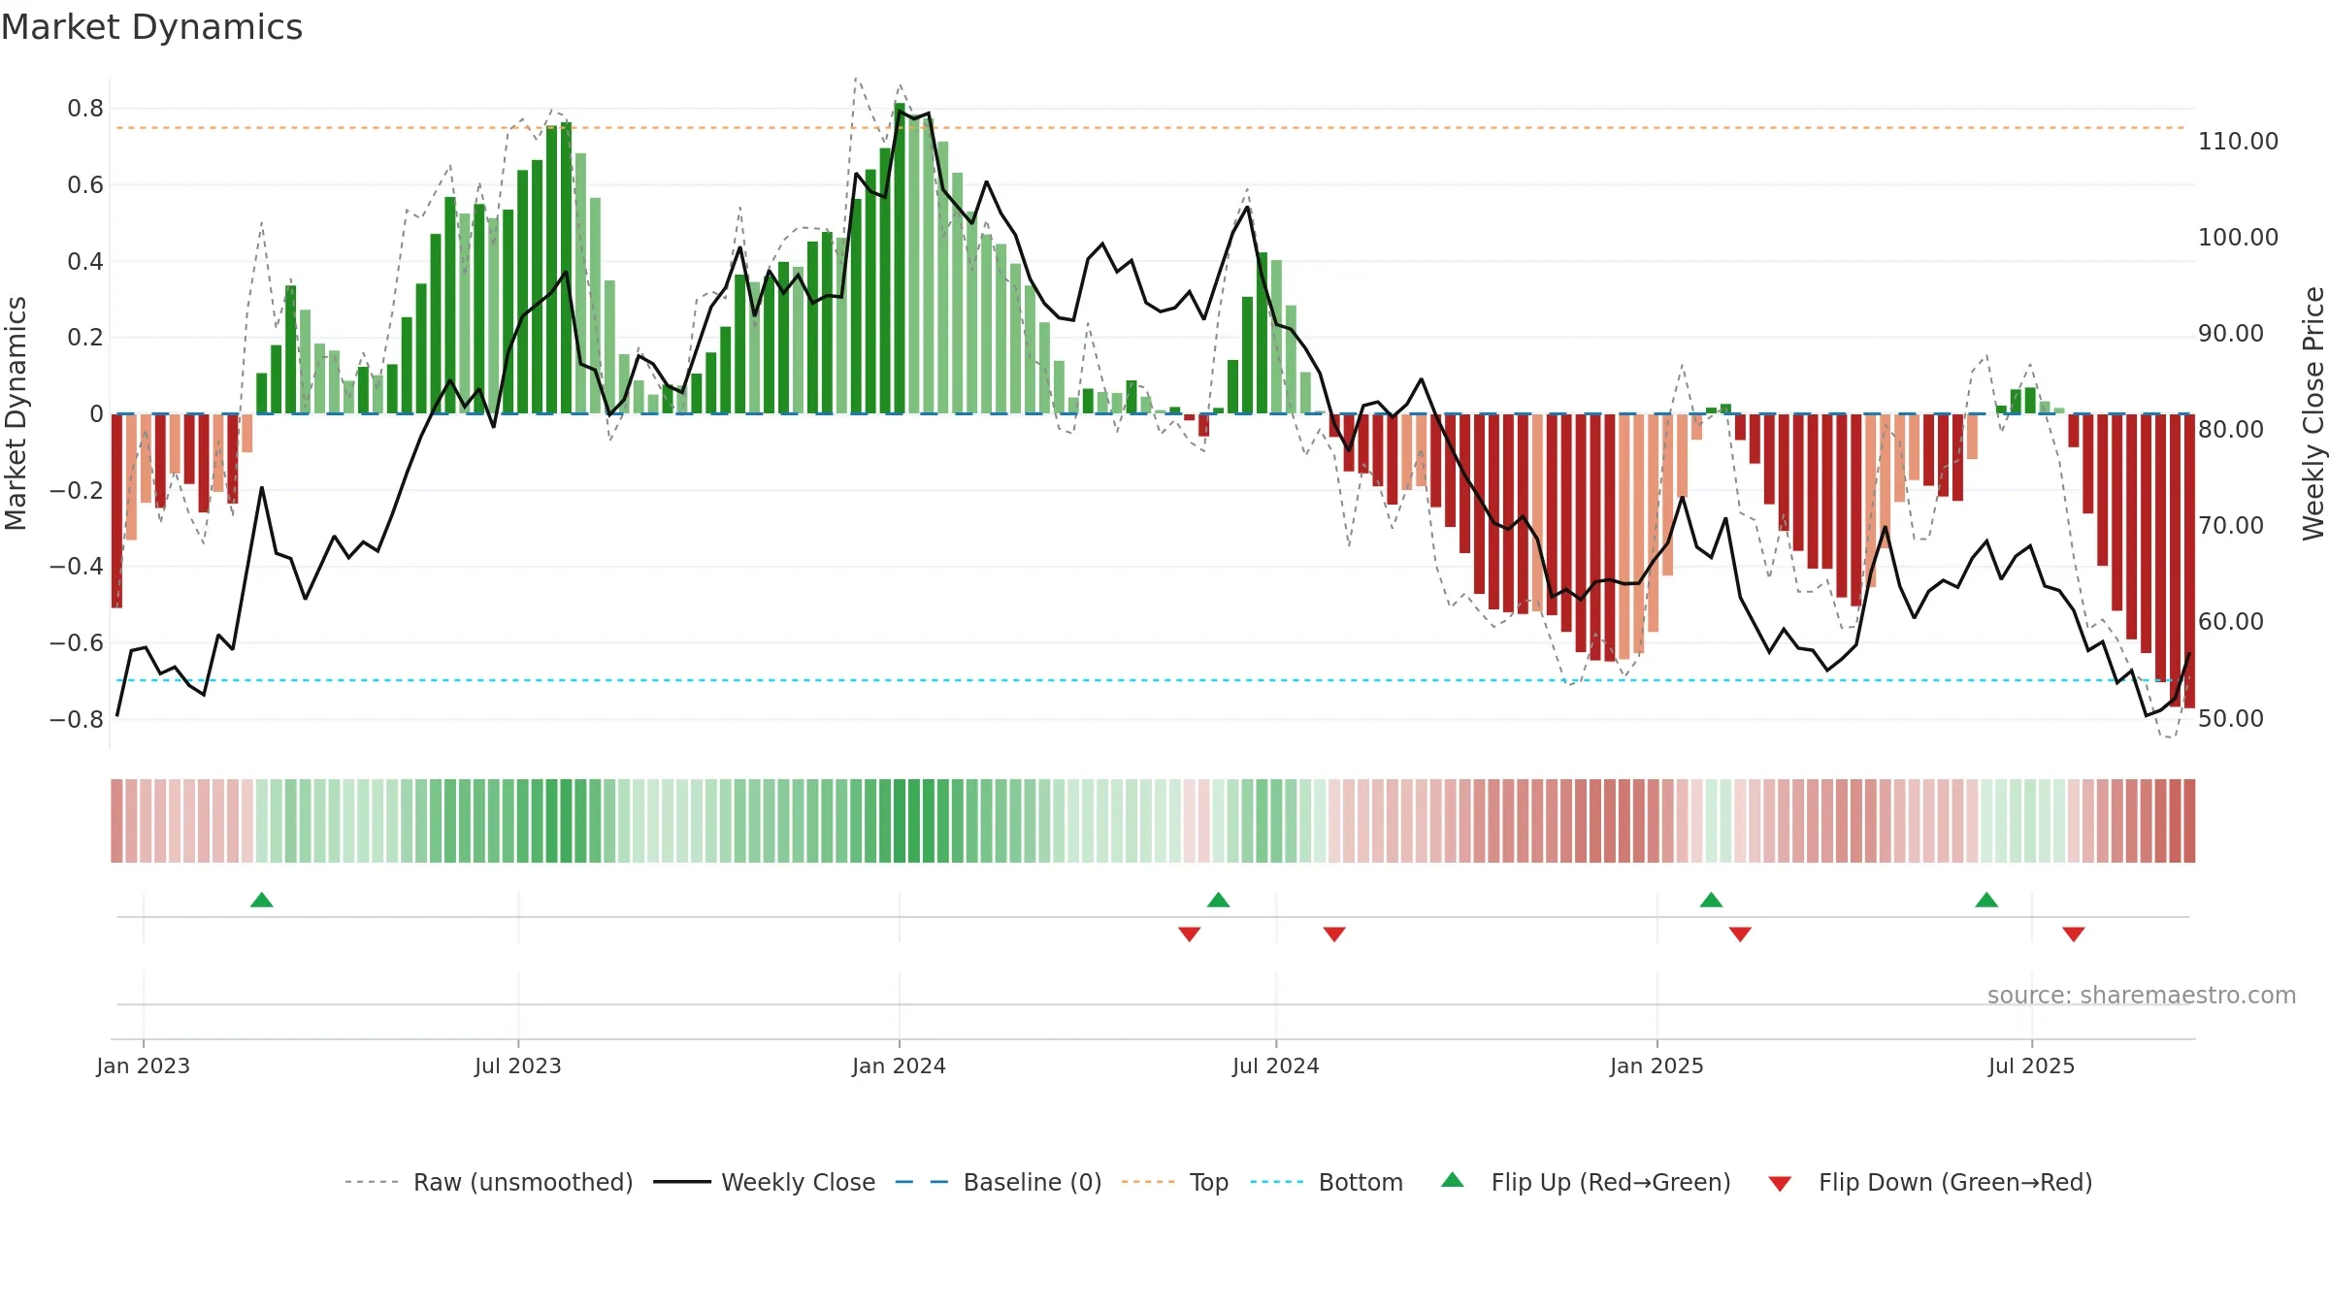
Task: Toggle the Baseline (0) legend entry
Action: point(998,1182)
